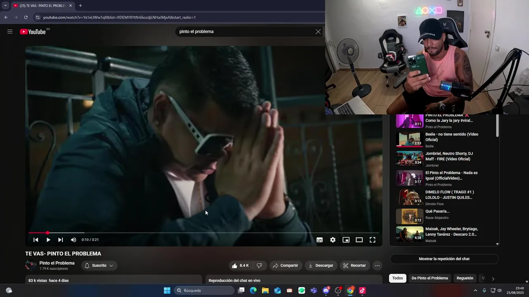Seek on the video progress bar

(x=204, y=233)
